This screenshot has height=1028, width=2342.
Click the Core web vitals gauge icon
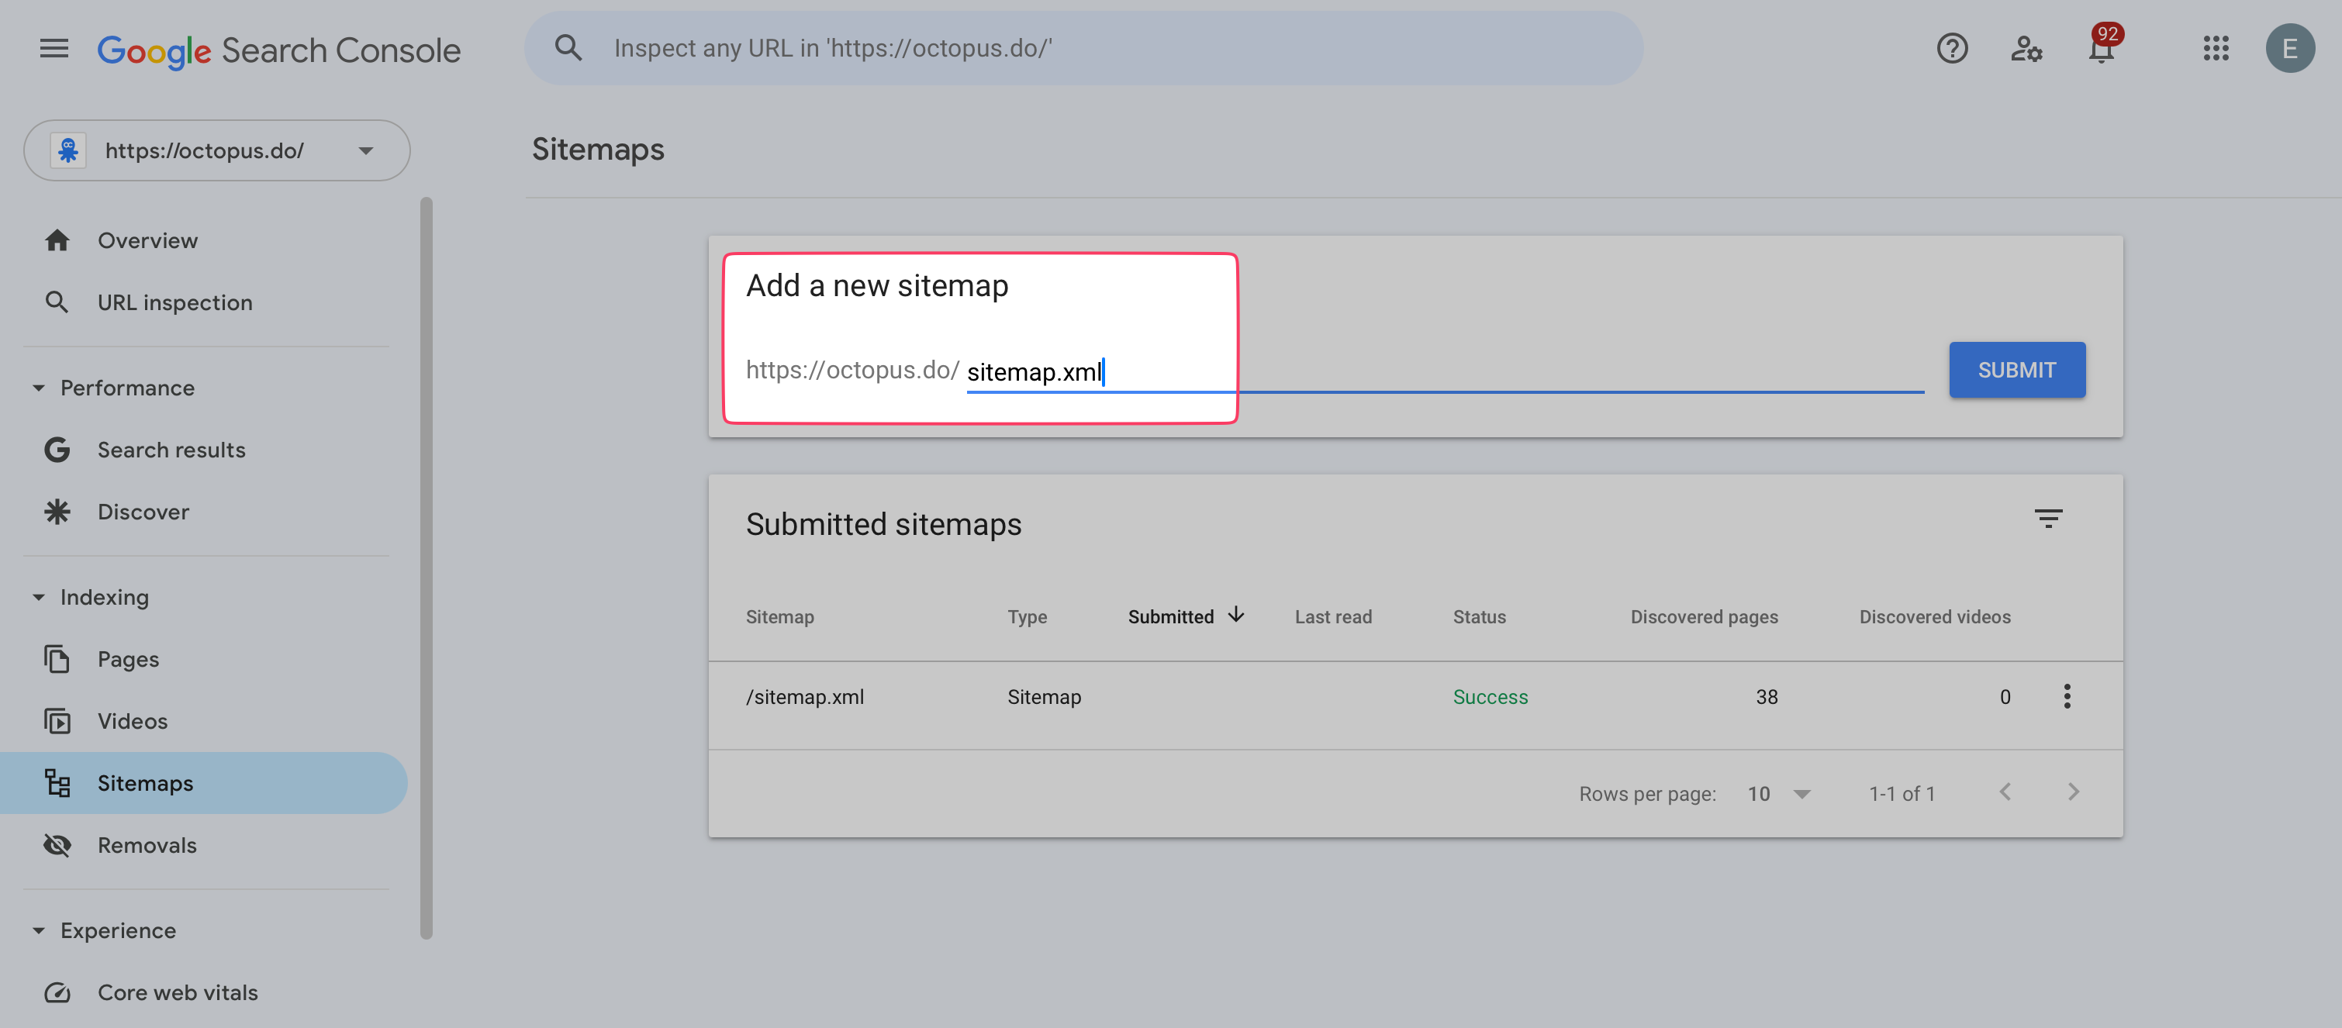(57, 992)
